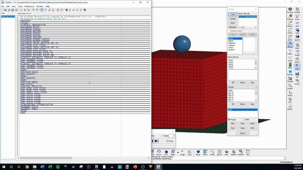Image resolution: width=303 pixels, height=170 pixels.
Task: Select the Surf tool icon
Action: tap(297, 24)
